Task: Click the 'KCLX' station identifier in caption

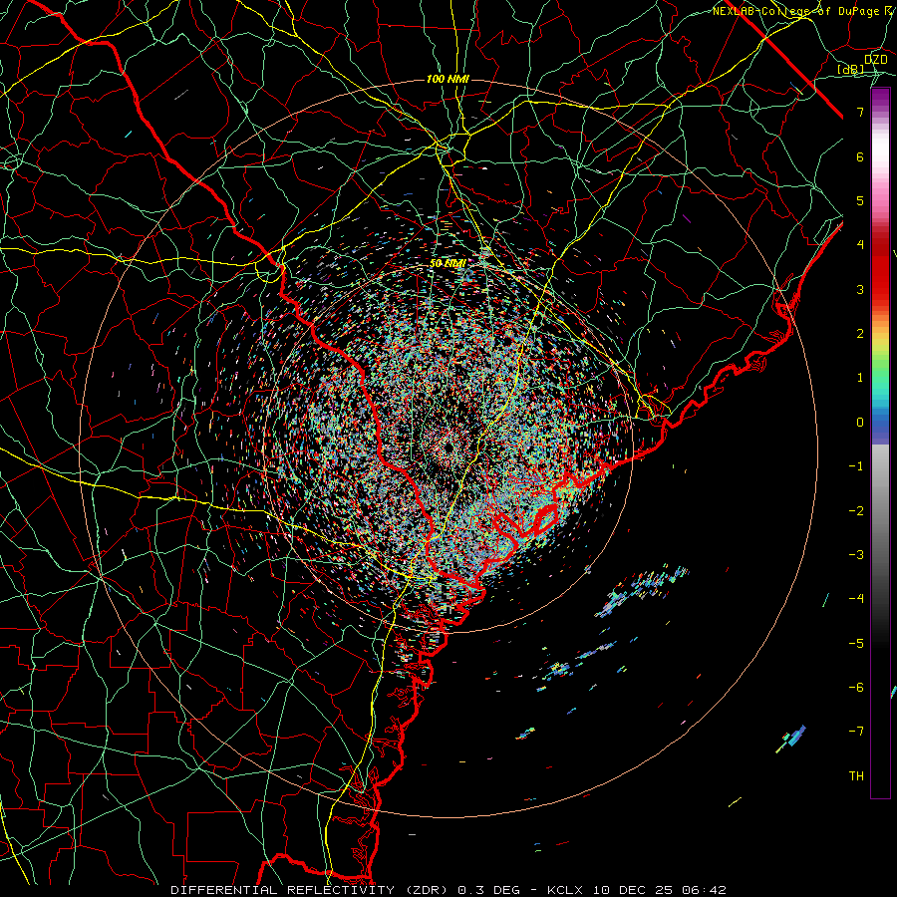Action: point(563,890)
